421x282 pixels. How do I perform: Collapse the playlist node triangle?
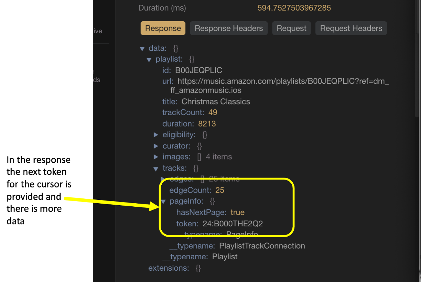pyautogui.click(x=149, y=60)
